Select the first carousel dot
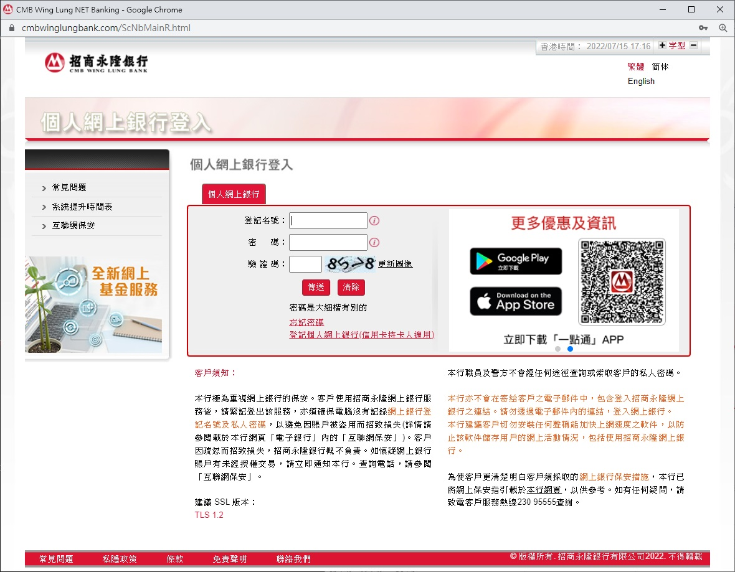 tap(557, 349)
